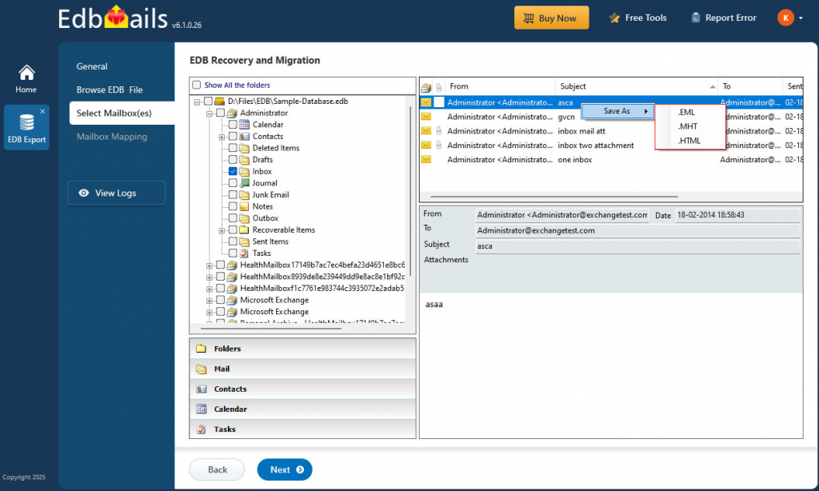
Task: Sort by the Subject column header
Action: click(x=637, y=86)
